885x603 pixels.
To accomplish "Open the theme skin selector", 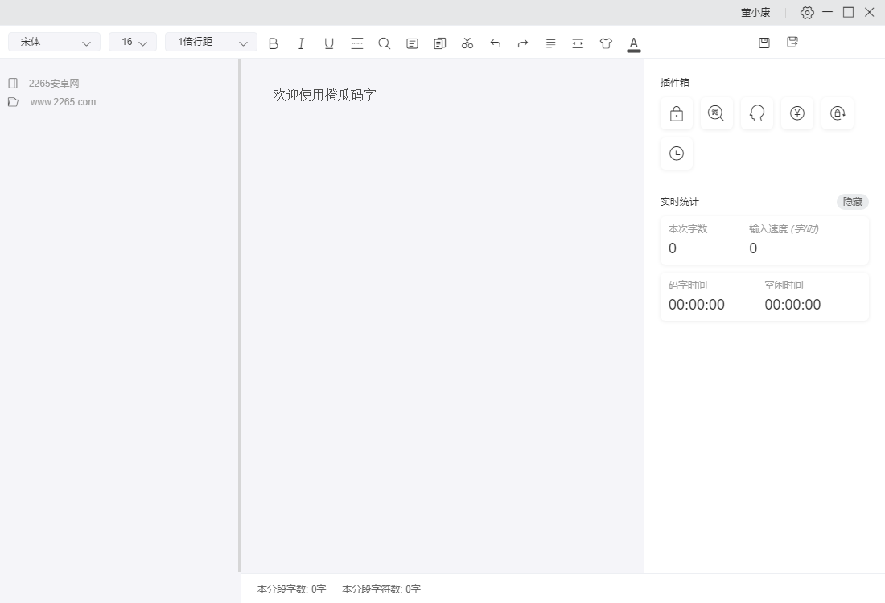I will click(606, 43).
